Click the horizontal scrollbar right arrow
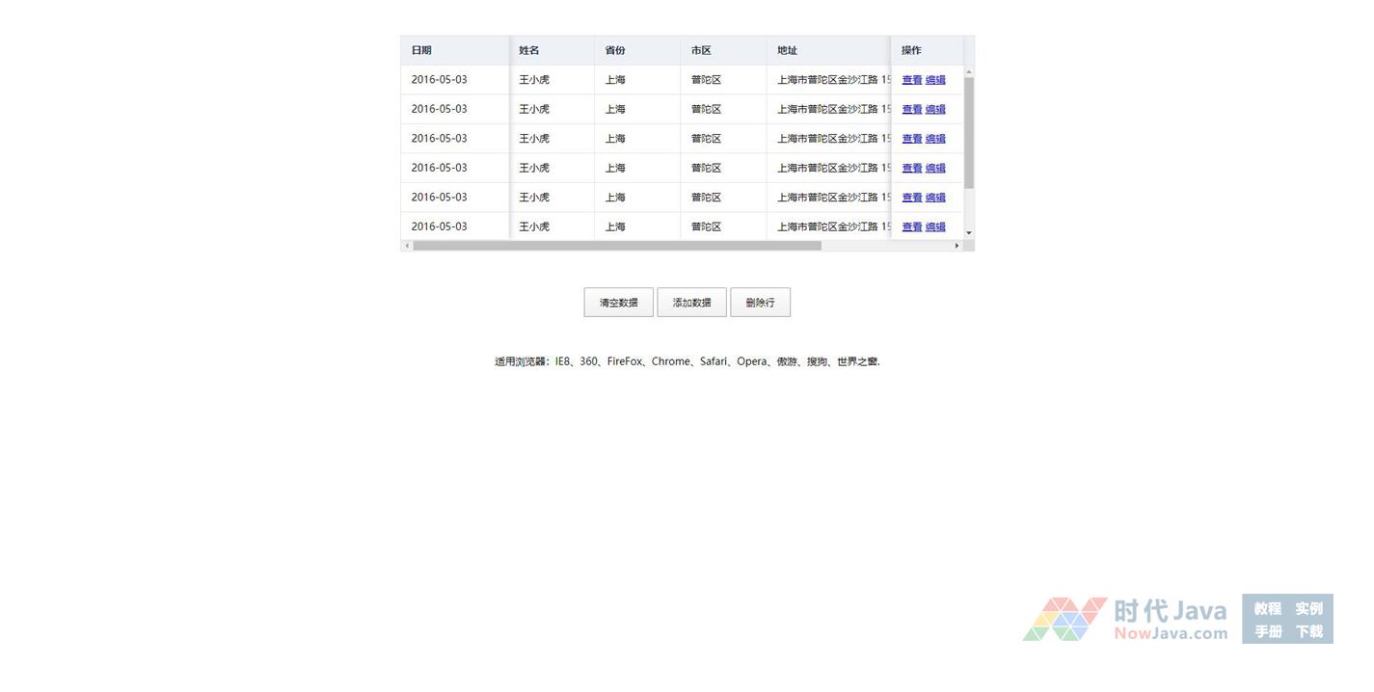The image size is (1374, 692). point(956,246)
